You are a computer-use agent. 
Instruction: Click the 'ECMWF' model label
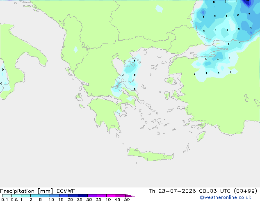pyautogui.click(x=66, y=191)
